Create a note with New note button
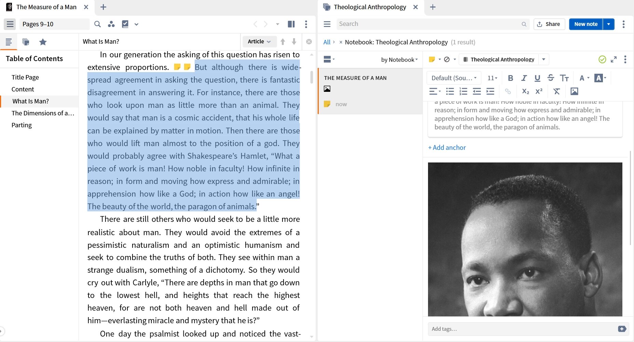This screenshot has width=634, height=342. 585,24
